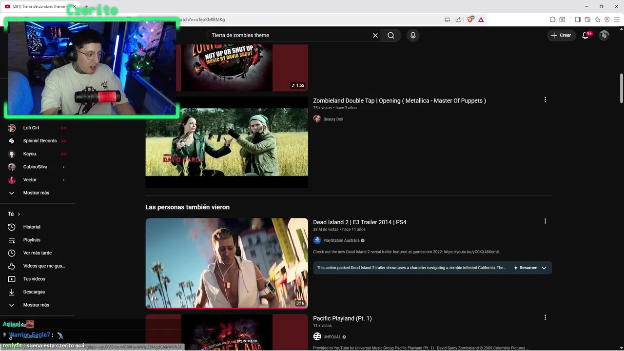Viewport: 624px width, 351px height.
Task: Click the Crear button
Action: tap(561, 35)
